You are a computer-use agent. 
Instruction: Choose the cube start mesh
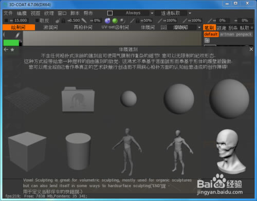[x=27, y=152]
